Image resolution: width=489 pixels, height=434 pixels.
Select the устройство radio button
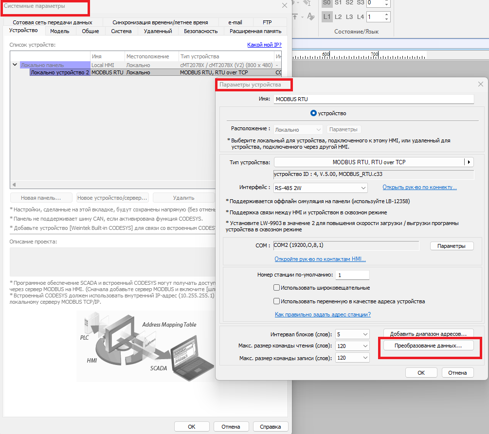click(x=313, y=113)
